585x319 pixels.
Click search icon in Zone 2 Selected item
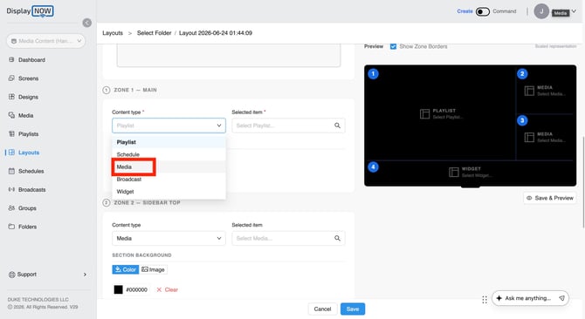(337, 238)
